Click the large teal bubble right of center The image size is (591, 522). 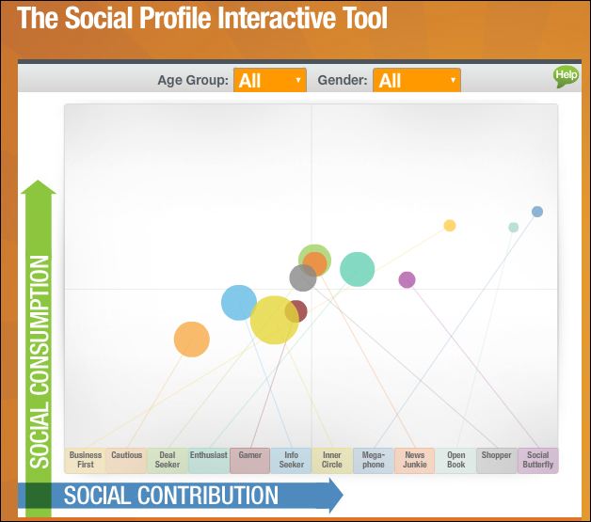(358, 269)
